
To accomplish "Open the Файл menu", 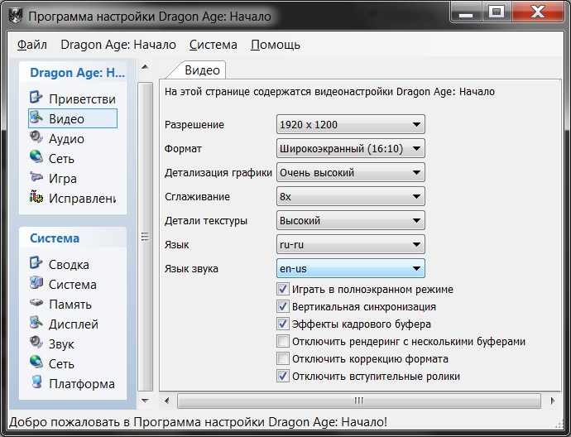I will (x=32, y=45).
